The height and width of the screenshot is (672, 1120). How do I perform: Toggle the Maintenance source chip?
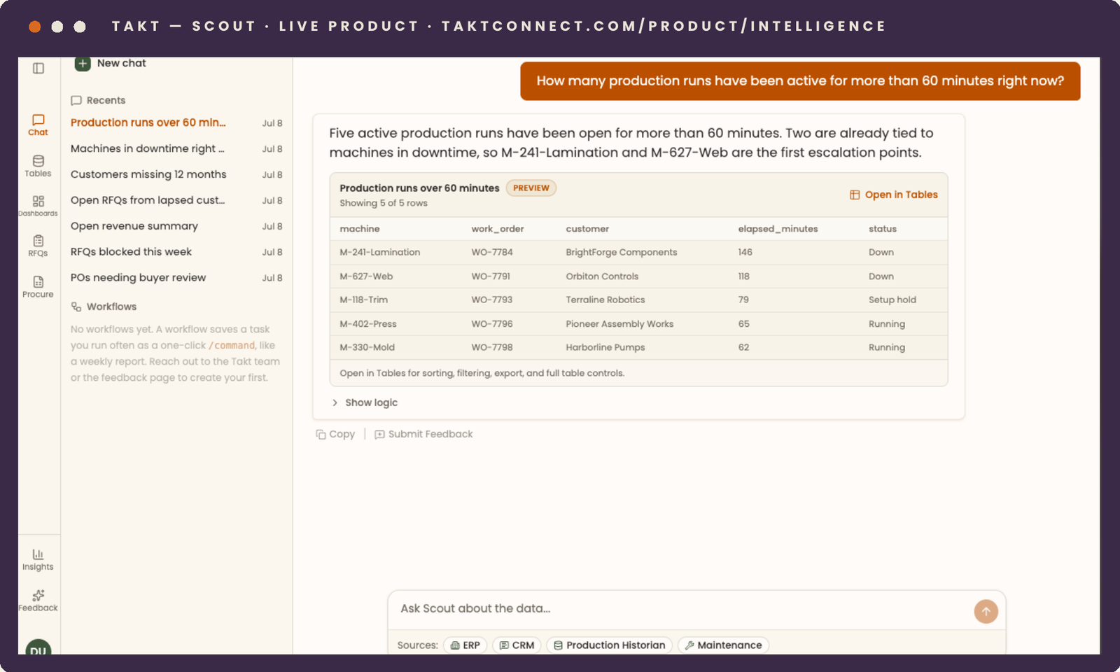[x=723, y=645]
